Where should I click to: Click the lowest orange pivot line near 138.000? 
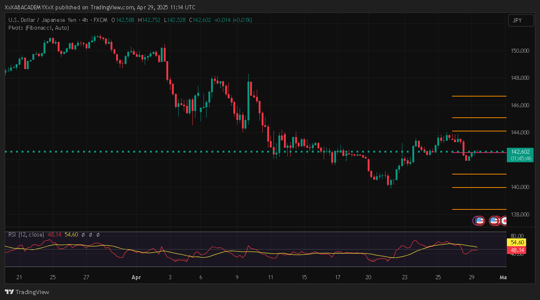click(x=479, y=209)
